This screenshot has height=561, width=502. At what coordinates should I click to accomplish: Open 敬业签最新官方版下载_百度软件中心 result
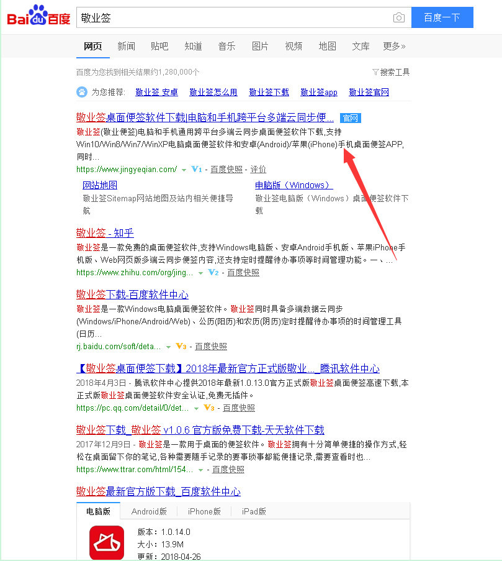tap(158, 491)
